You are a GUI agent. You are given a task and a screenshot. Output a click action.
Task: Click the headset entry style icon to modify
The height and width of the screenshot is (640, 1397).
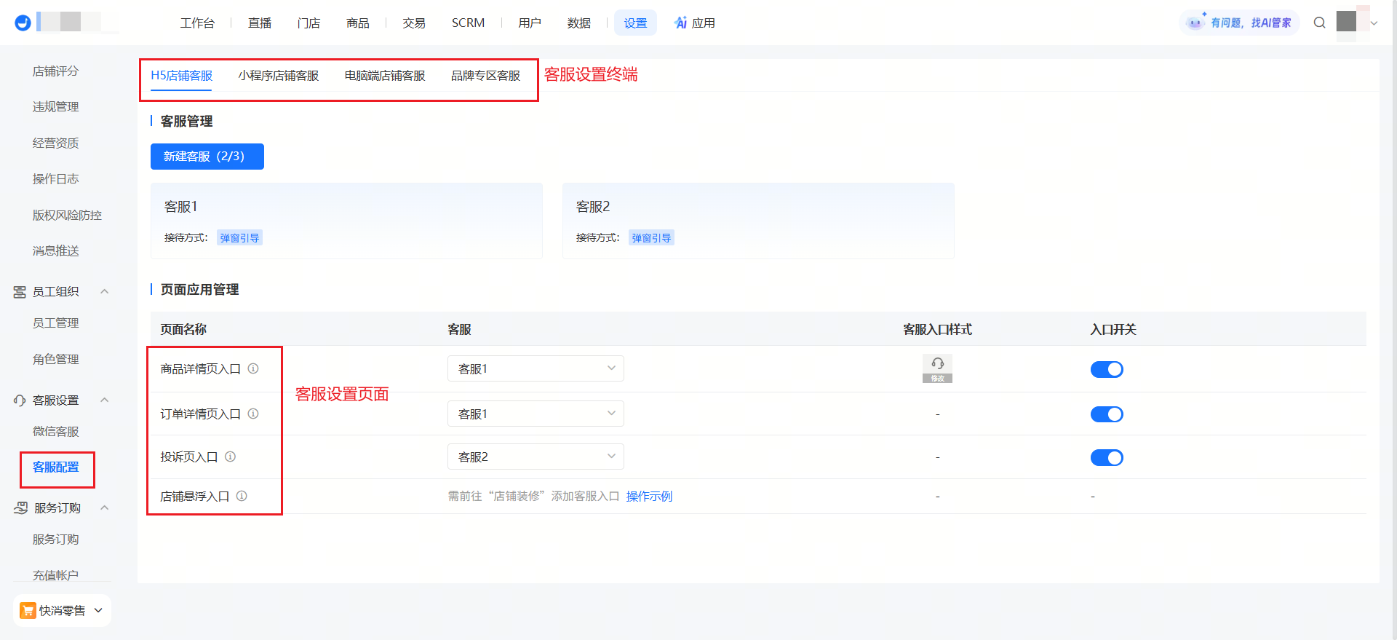[937, 368]
